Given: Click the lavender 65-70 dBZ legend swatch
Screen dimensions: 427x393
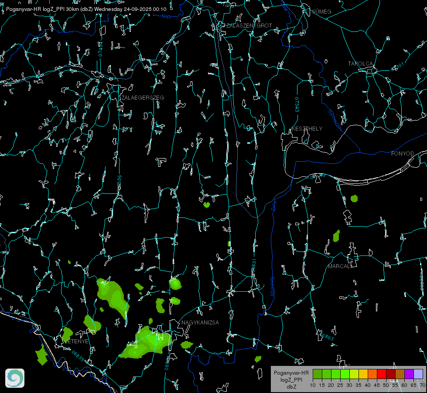Looking at the screenshot, I should (x=418, y=374).
